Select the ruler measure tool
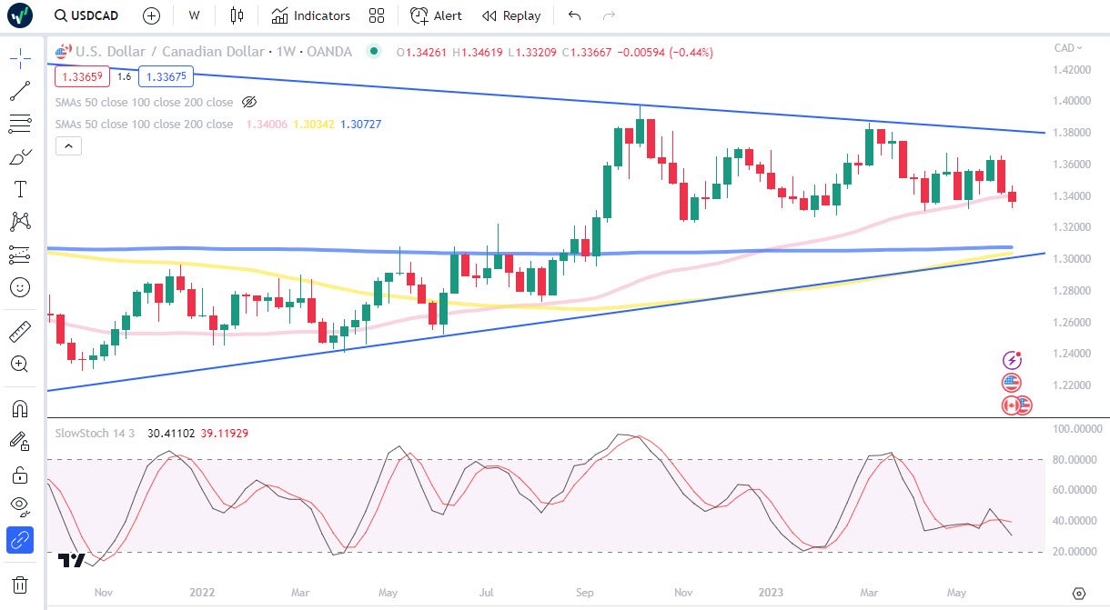 [20, 331]
